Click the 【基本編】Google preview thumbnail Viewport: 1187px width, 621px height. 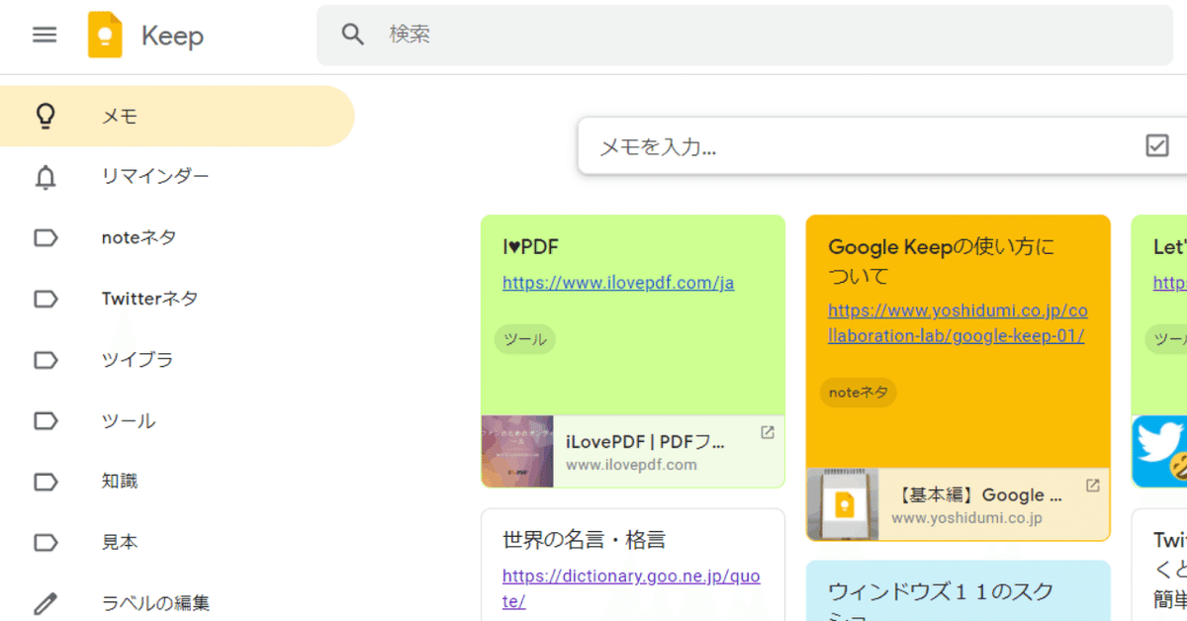[x=843, y=504]
